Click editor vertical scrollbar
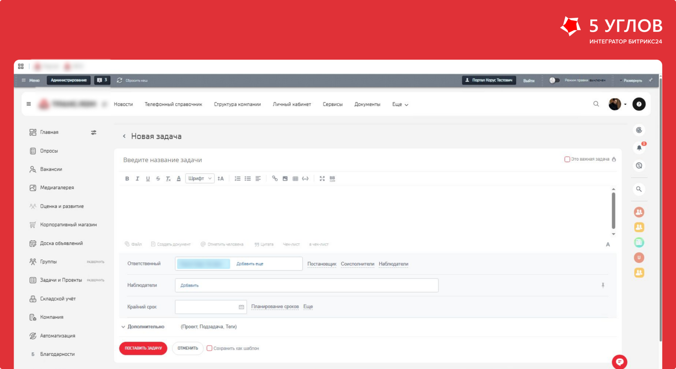Viewport: 676px width, 369px height. point(613,211)
